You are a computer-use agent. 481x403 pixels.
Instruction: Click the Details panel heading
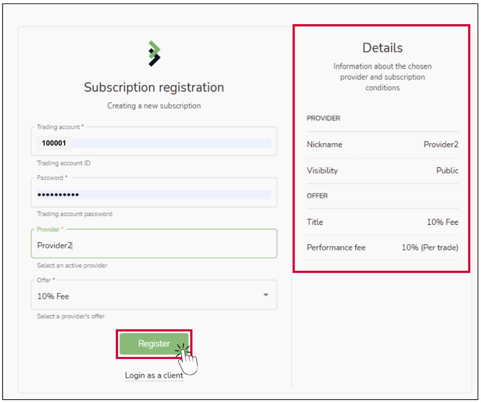click(383, 48)
